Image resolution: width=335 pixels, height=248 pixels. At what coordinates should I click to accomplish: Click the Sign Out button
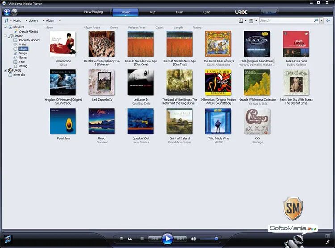pyautogui.click(x=269, y=12)
